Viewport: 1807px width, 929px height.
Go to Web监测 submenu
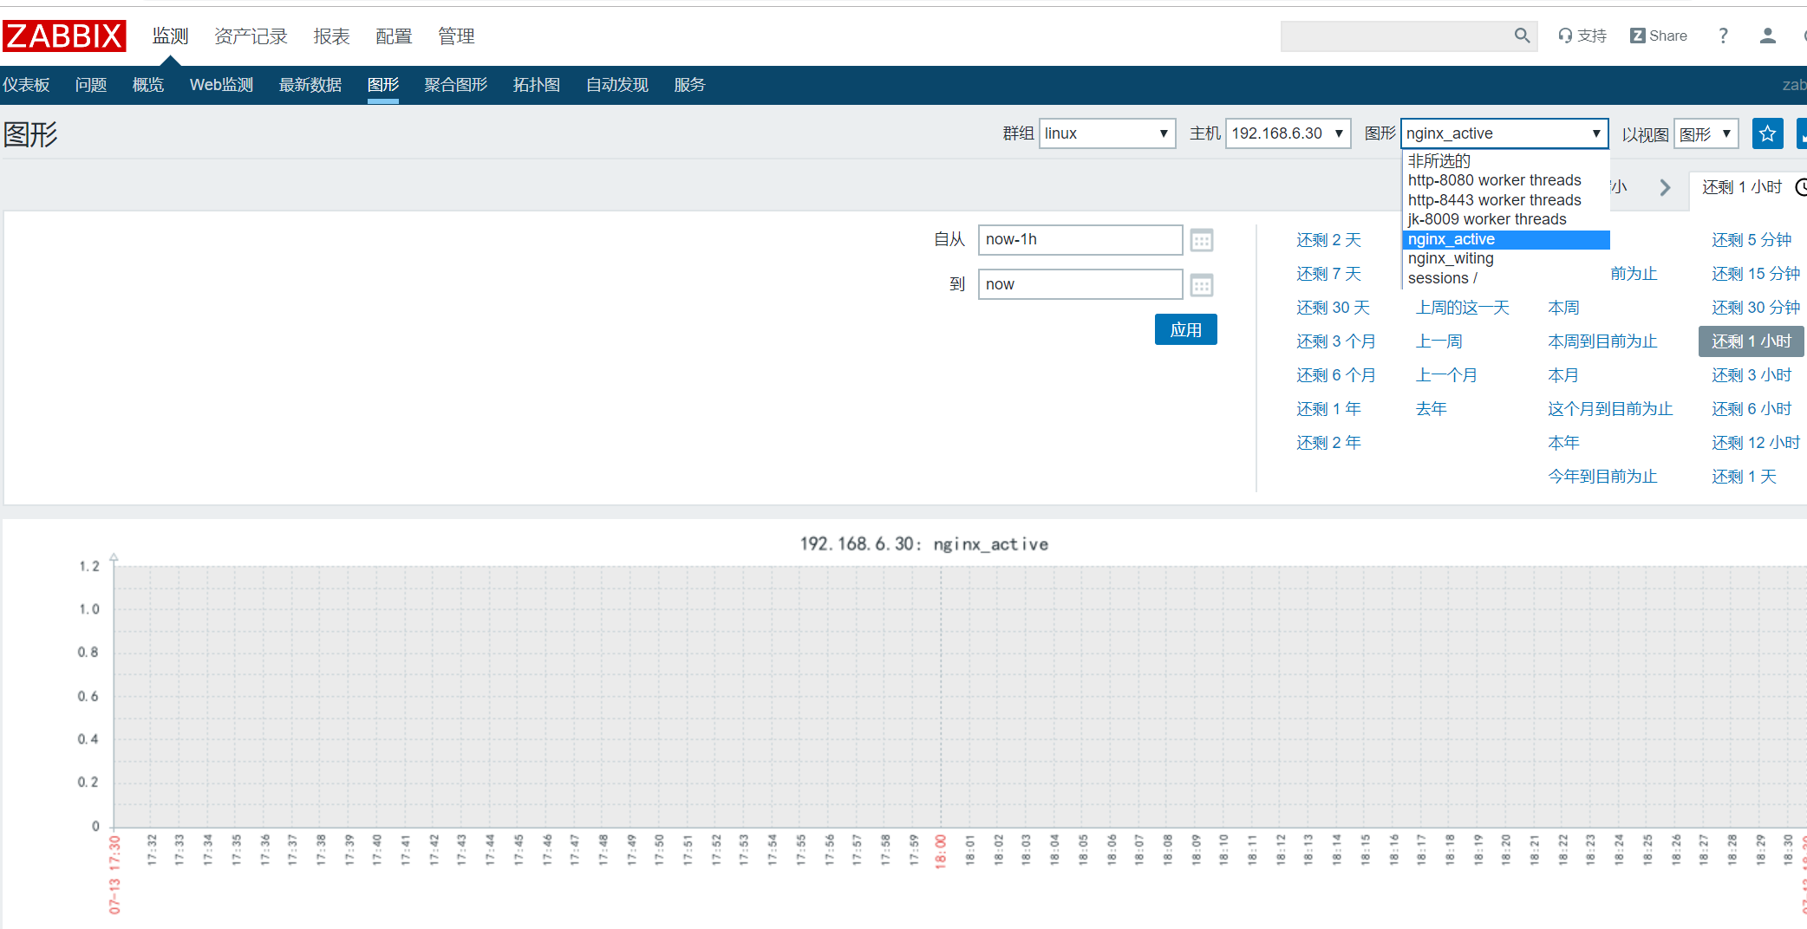point(221,85)
